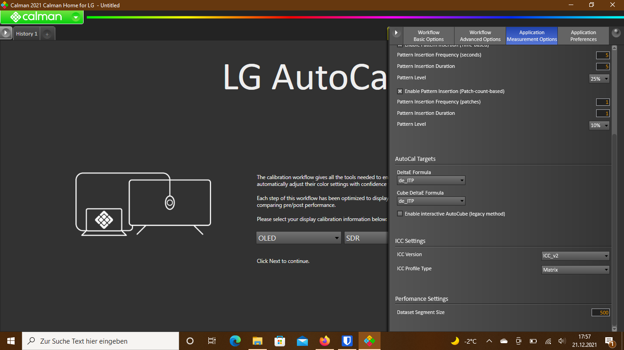Edit Pattern Insertion Frequency patches field
This screenshot has width=624, height=350.
coord(603,102)
